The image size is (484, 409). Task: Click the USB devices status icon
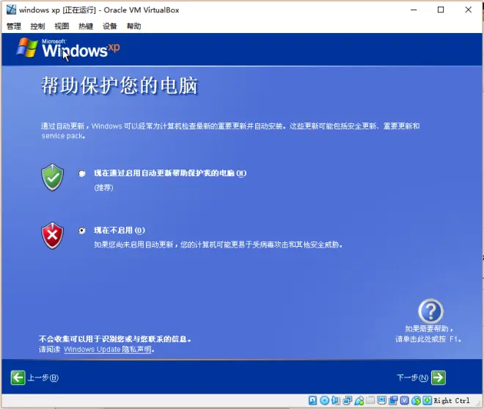click(359, 401)
